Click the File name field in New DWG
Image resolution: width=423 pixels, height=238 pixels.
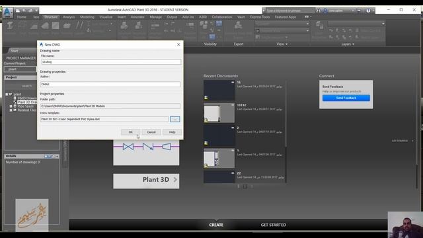coord(111,61)
